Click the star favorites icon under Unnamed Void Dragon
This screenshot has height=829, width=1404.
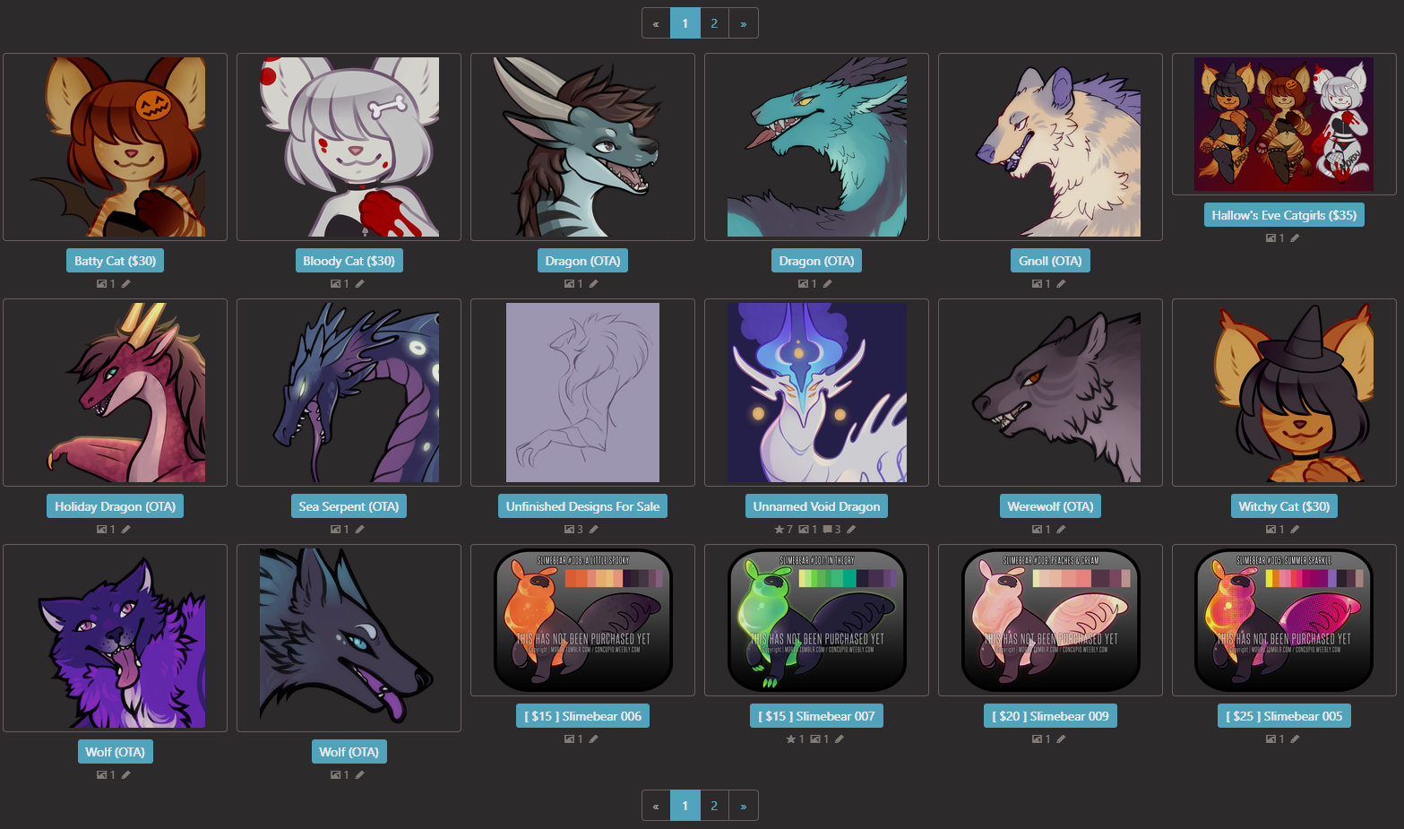[780, 530]
